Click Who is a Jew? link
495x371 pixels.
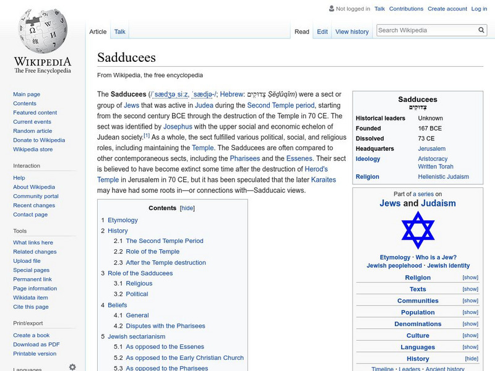436,257
